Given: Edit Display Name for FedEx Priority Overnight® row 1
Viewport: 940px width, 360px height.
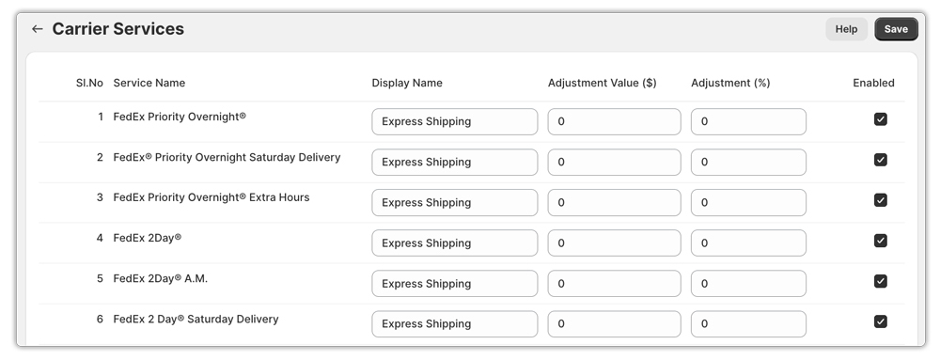Looking at the screenshot, I should 454,121.
